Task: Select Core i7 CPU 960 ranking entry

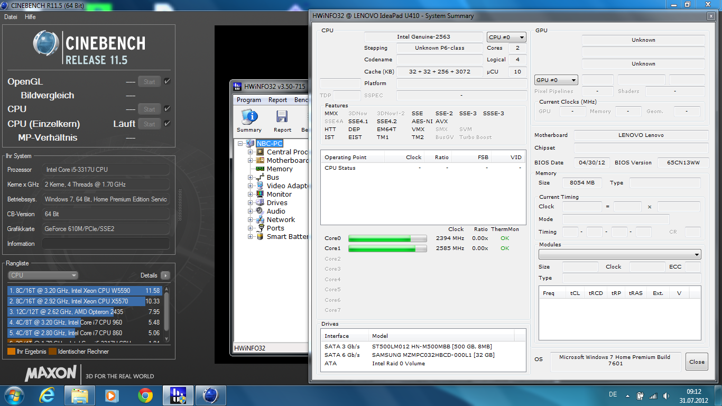Action: click(84, 322)
